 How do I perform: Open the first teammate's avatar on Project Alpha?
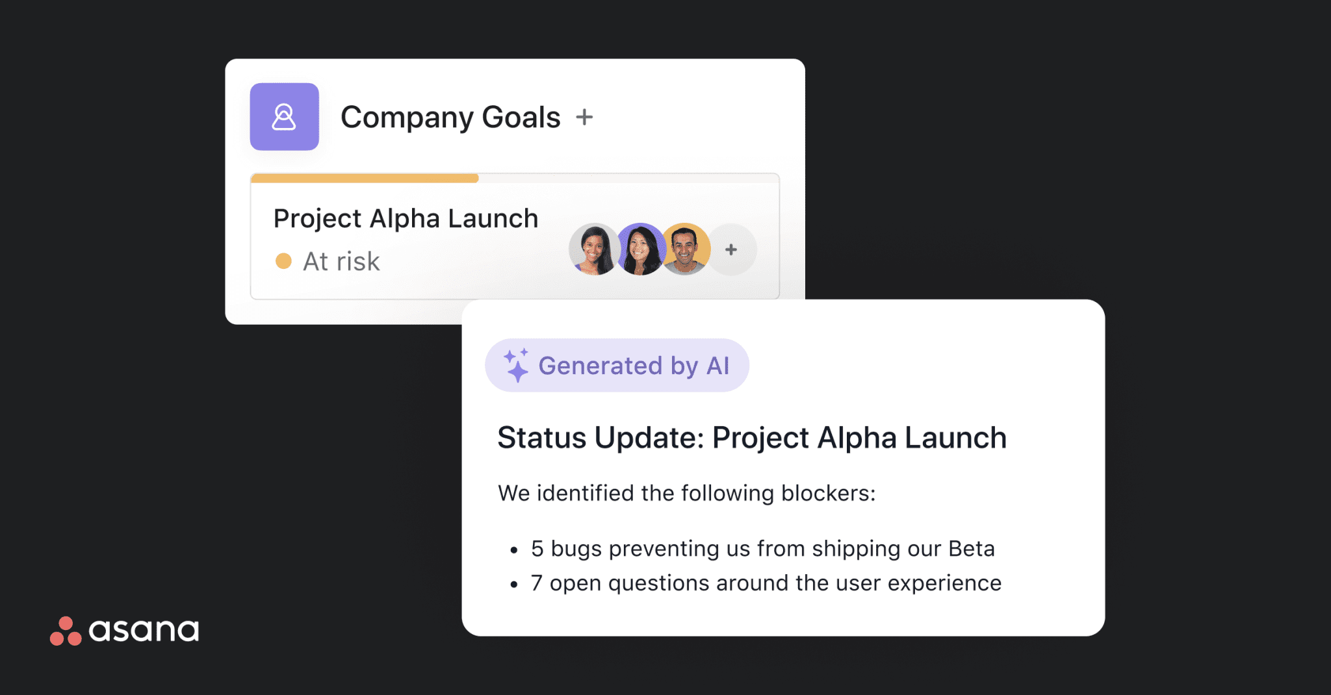(592, 250)
